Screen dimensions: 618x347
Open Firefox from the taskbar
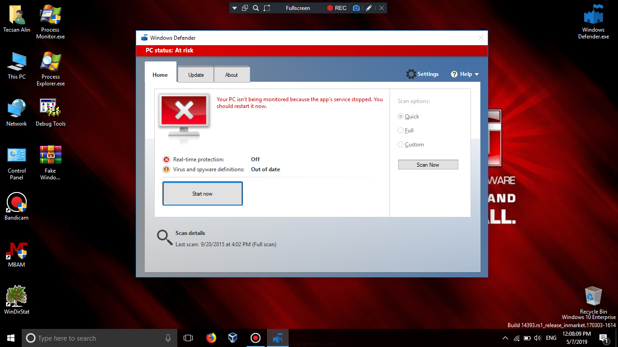click(x=211, y=338)
